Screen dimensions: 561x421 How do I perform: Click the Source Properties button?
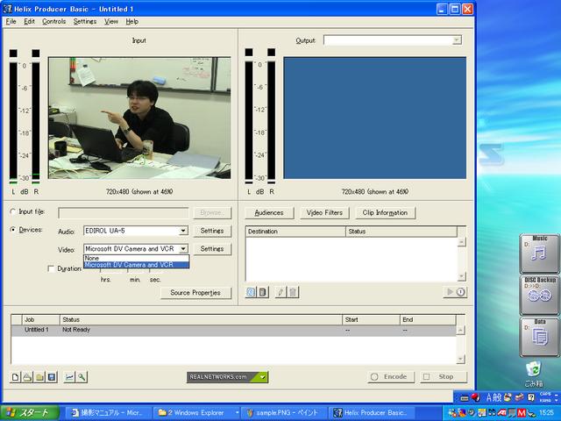[195, 292]
